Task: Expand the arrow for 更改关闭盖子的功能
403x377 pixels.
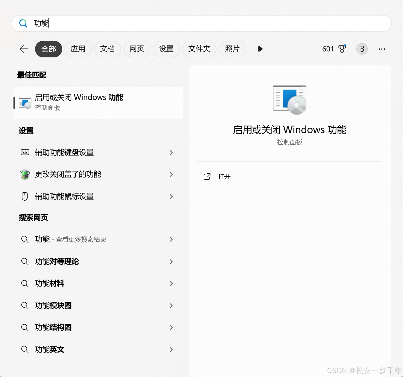Action: [x=171, y=174]
